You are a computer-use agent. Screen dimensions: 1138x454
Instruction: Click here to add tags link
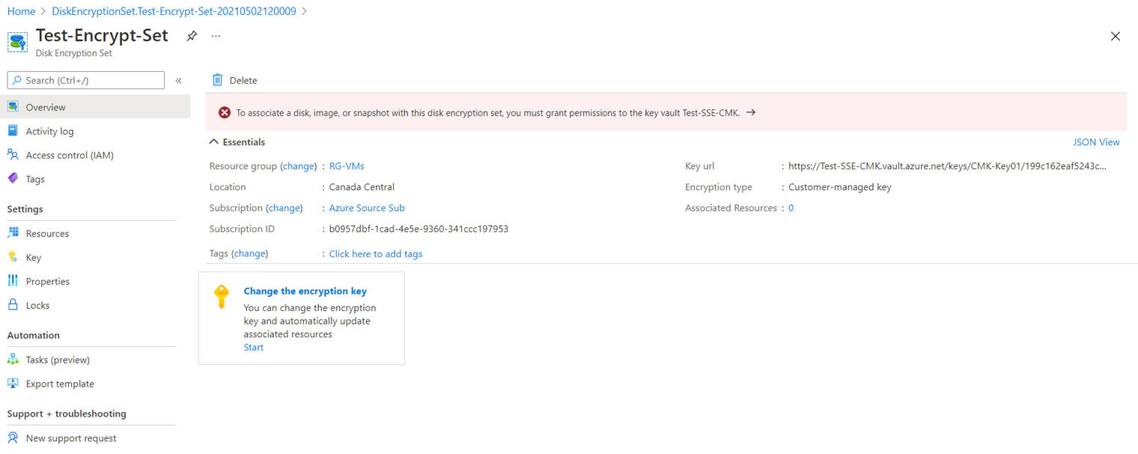coord(376,254)
